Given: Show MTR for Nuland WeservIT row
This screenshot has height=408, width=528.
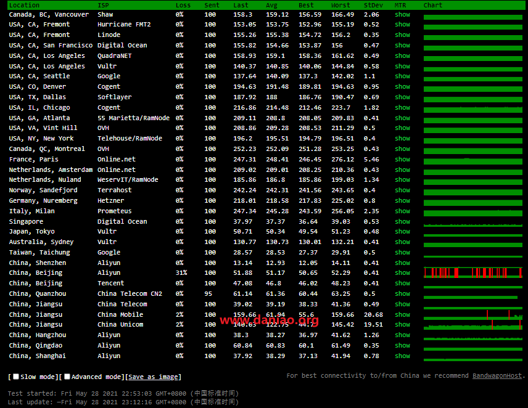Looking at the screenshot, I should (x=402, y=179).
